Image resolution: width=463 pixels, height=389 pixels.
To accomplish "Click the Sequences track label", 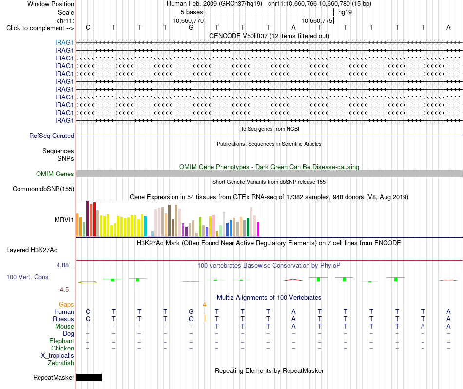I will (58, 151).
